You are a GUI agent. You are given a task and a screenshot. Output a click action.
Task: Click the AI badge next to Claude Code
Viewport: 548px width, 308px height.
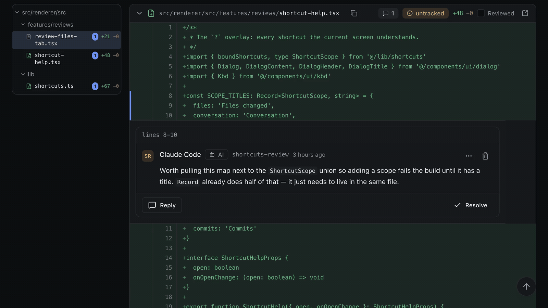(x=216, y=155)
